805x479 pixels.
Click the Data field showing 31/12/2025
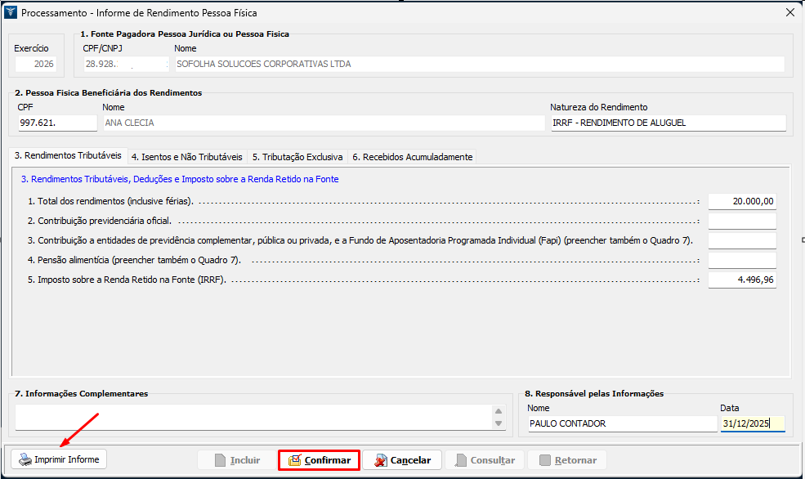pos(752,423)
